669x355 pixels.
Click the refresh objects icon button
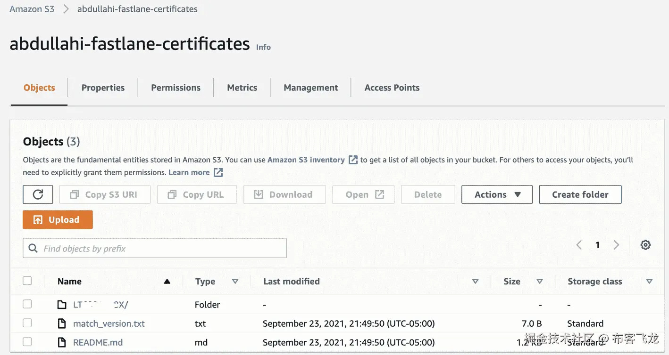pos(38,194)
